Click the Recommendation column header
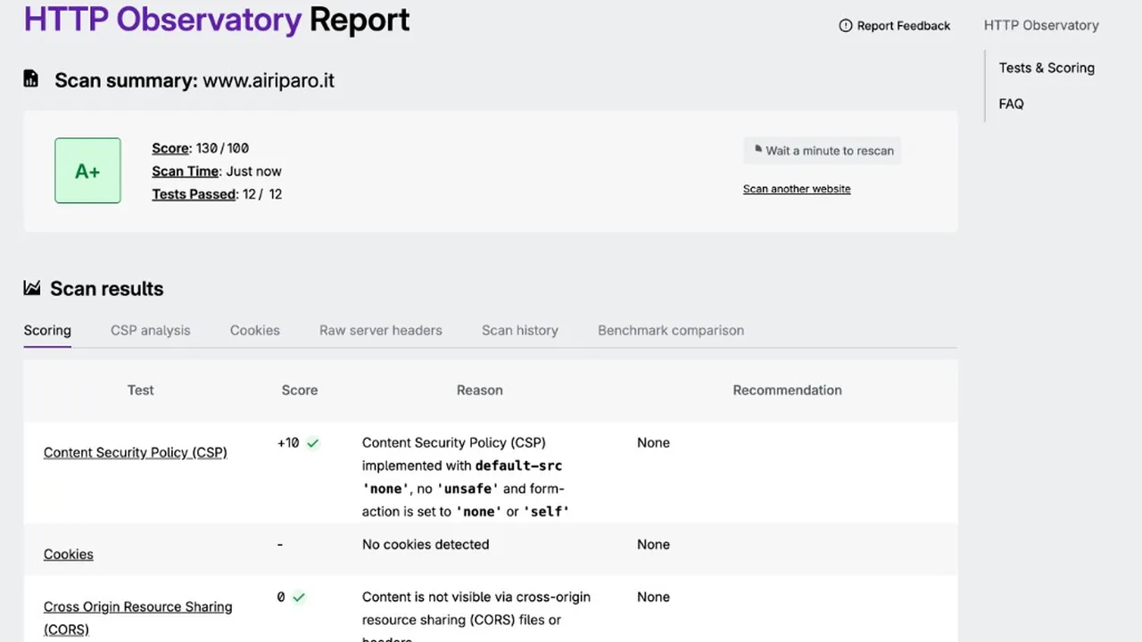This screenshot has height=642, width=1142. click(x=787, y=390)
